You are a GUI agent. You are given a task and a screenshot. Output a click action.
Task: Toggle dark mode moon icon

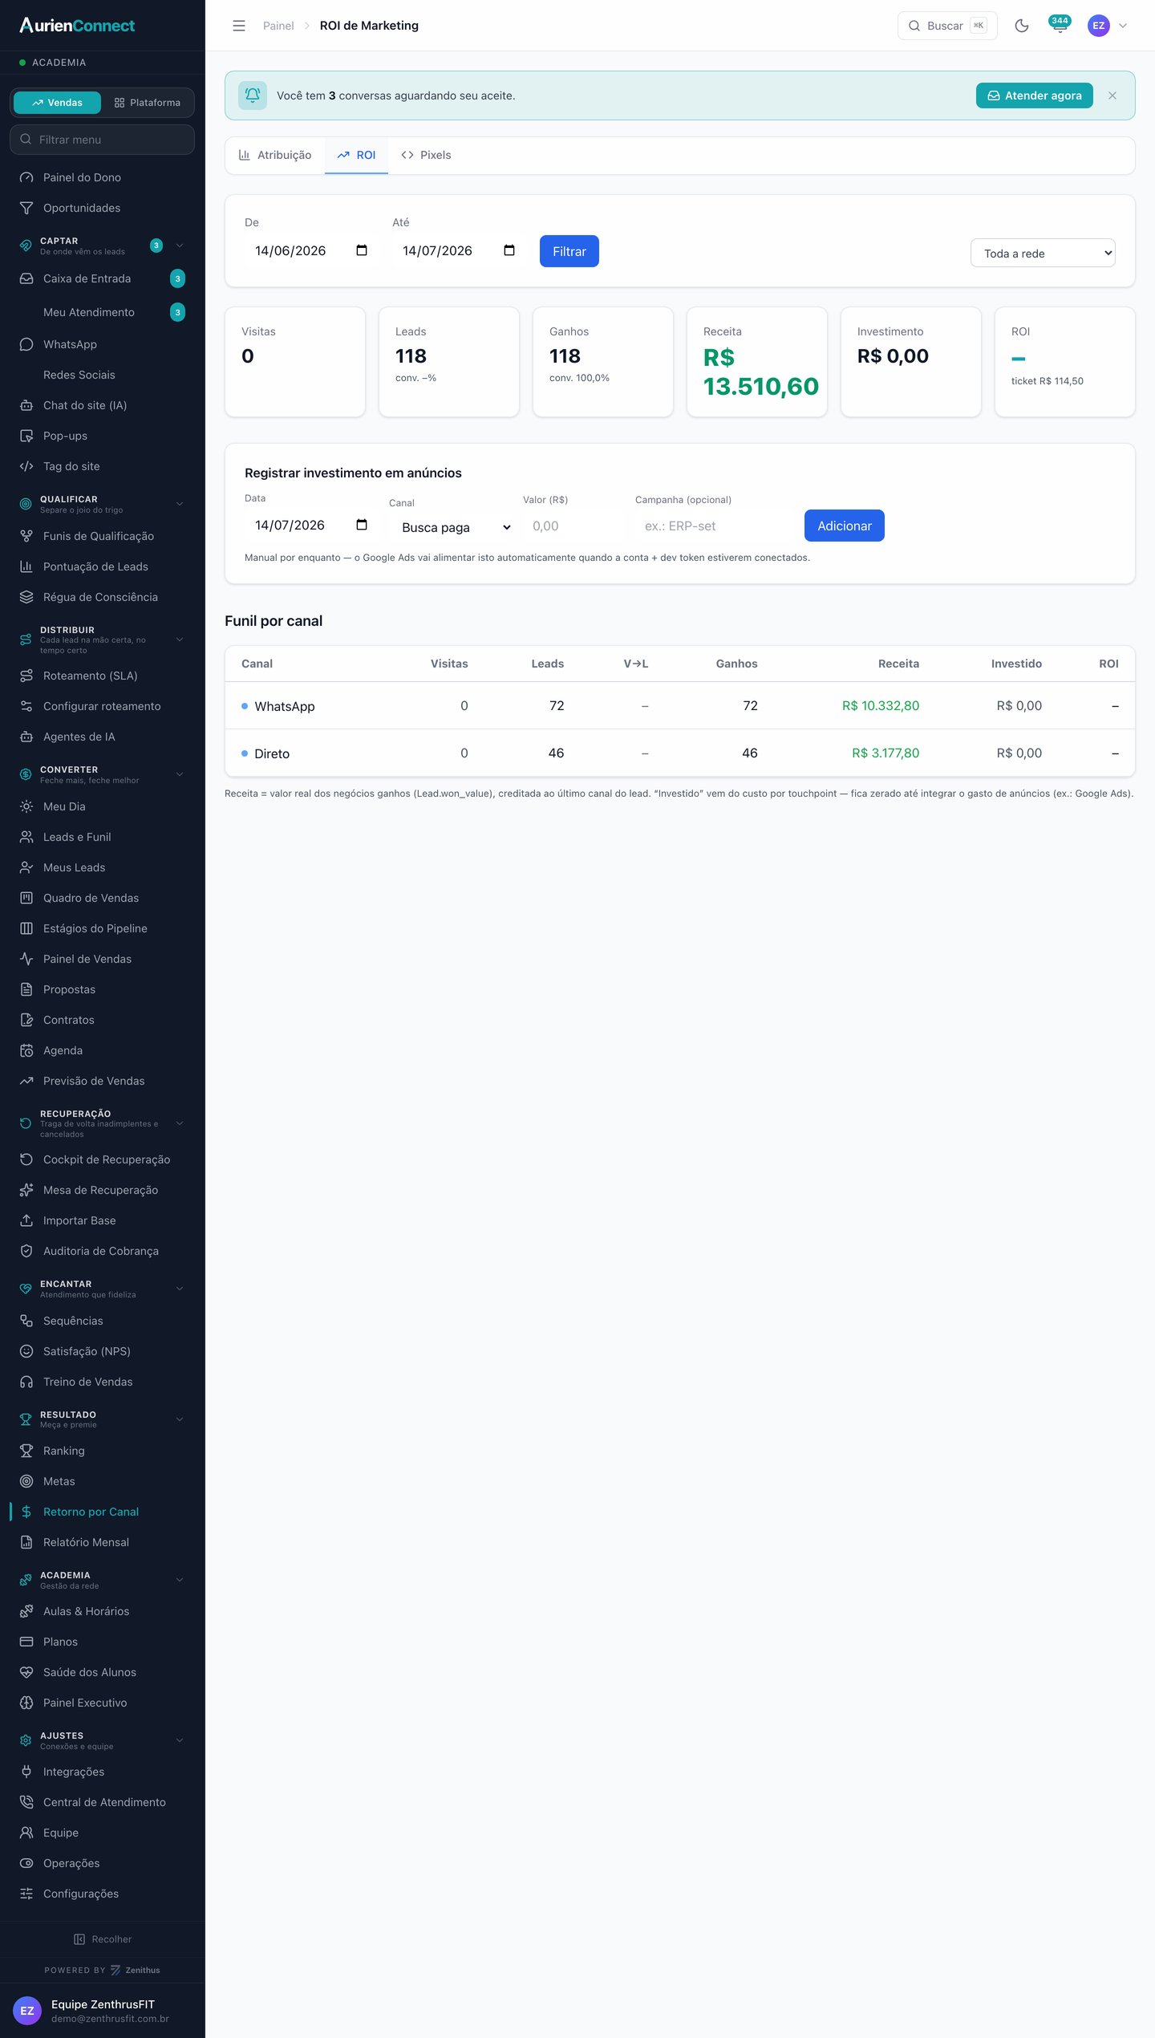point(1022,26)
